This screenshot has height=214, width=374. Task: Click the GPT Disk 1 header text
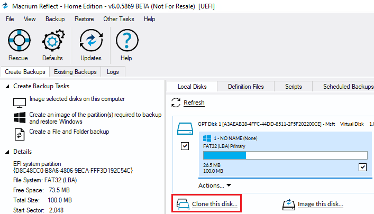tap(266, 124)
